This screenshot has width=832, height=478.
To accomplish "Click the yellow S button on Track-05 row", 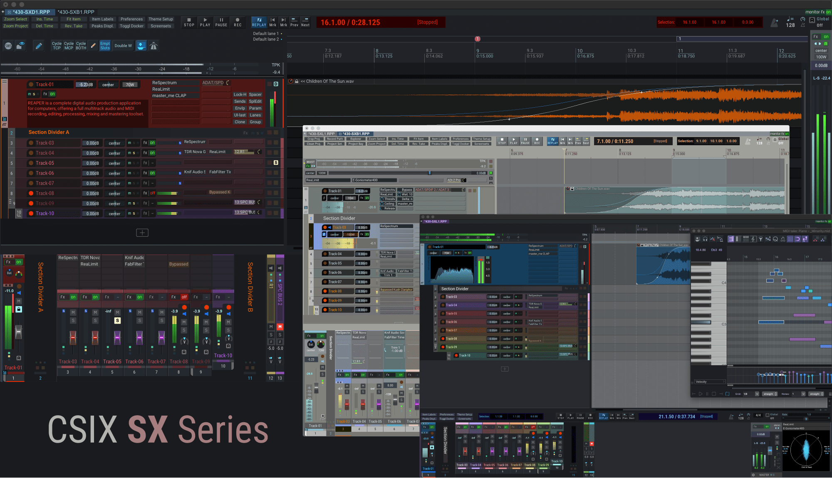I will [x=276, y=163].
